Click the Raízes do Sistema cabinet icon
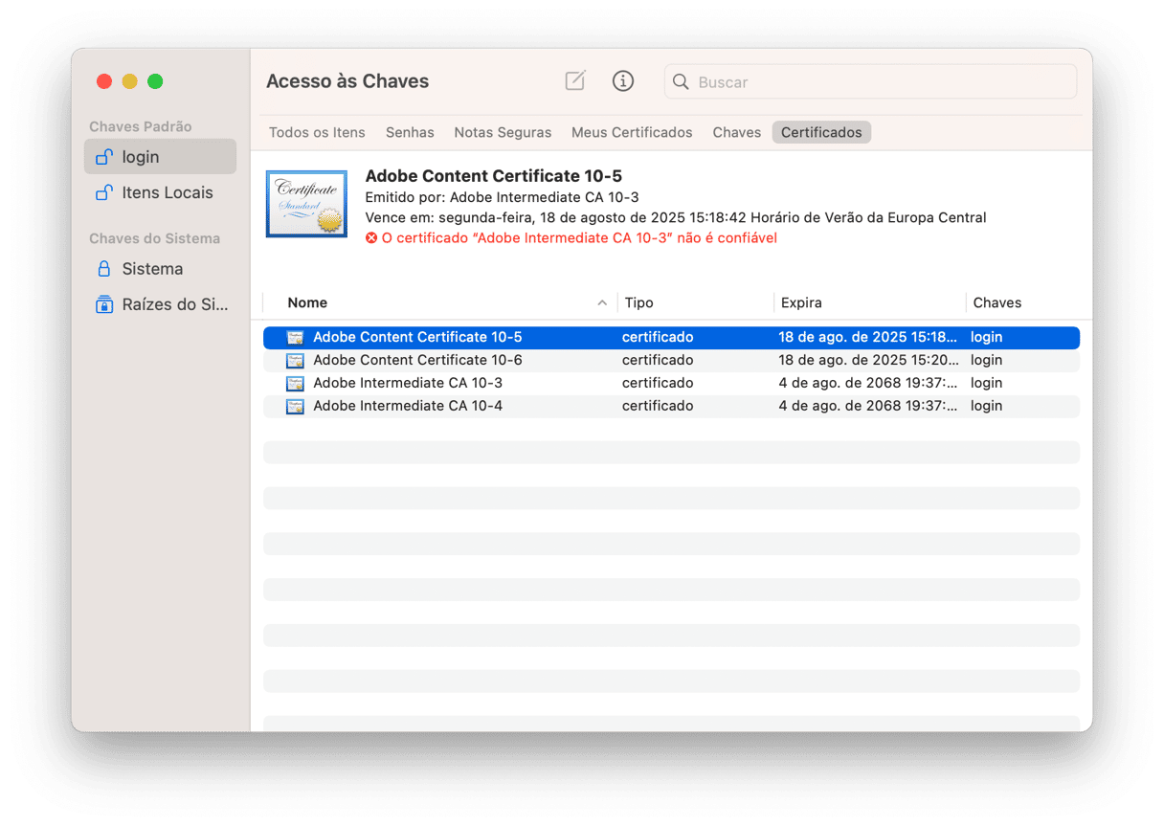Image resolution: width=1164 pixels, height=826 pixels. (104, 304)
